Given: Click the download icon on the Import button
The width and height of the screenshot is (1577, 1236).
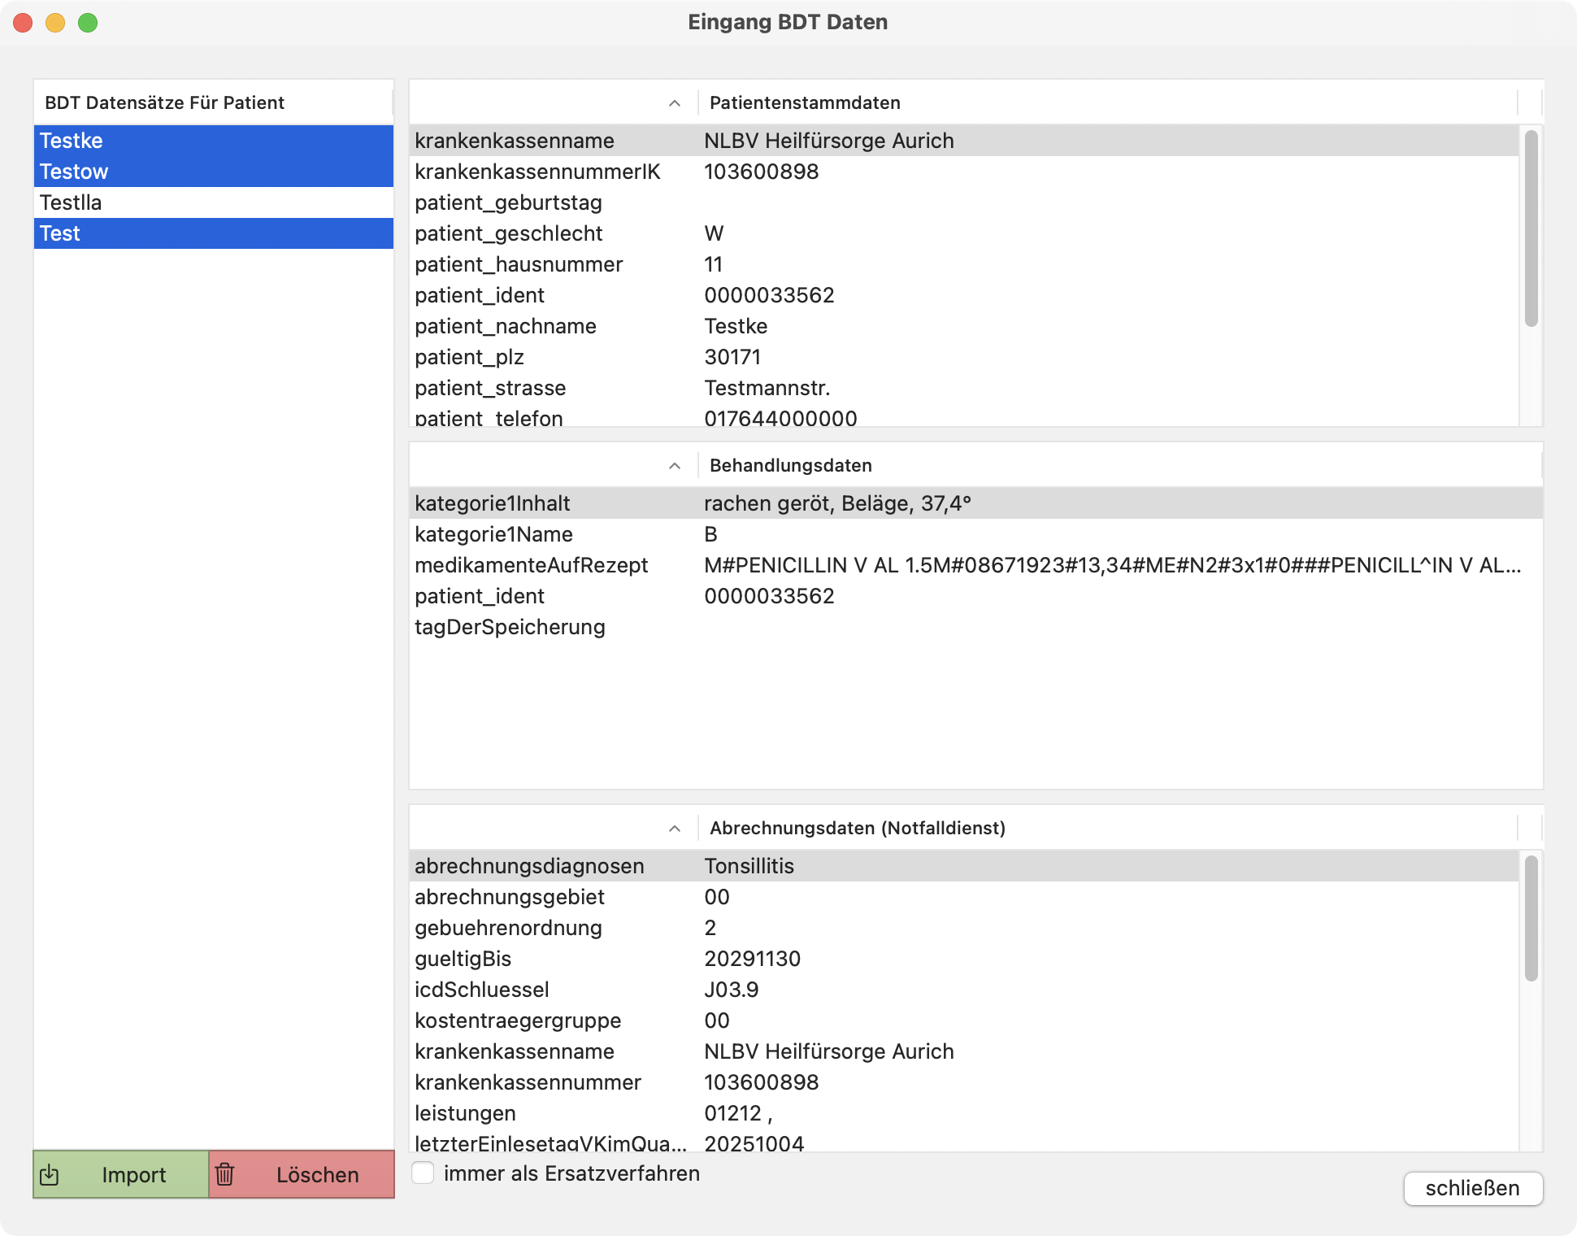Looking at the screenshot, I should tap(50, 1175).
